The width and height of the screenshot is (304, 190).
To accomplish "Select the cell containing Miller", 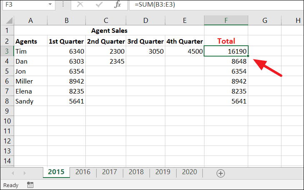I will [x=30, y=81].
